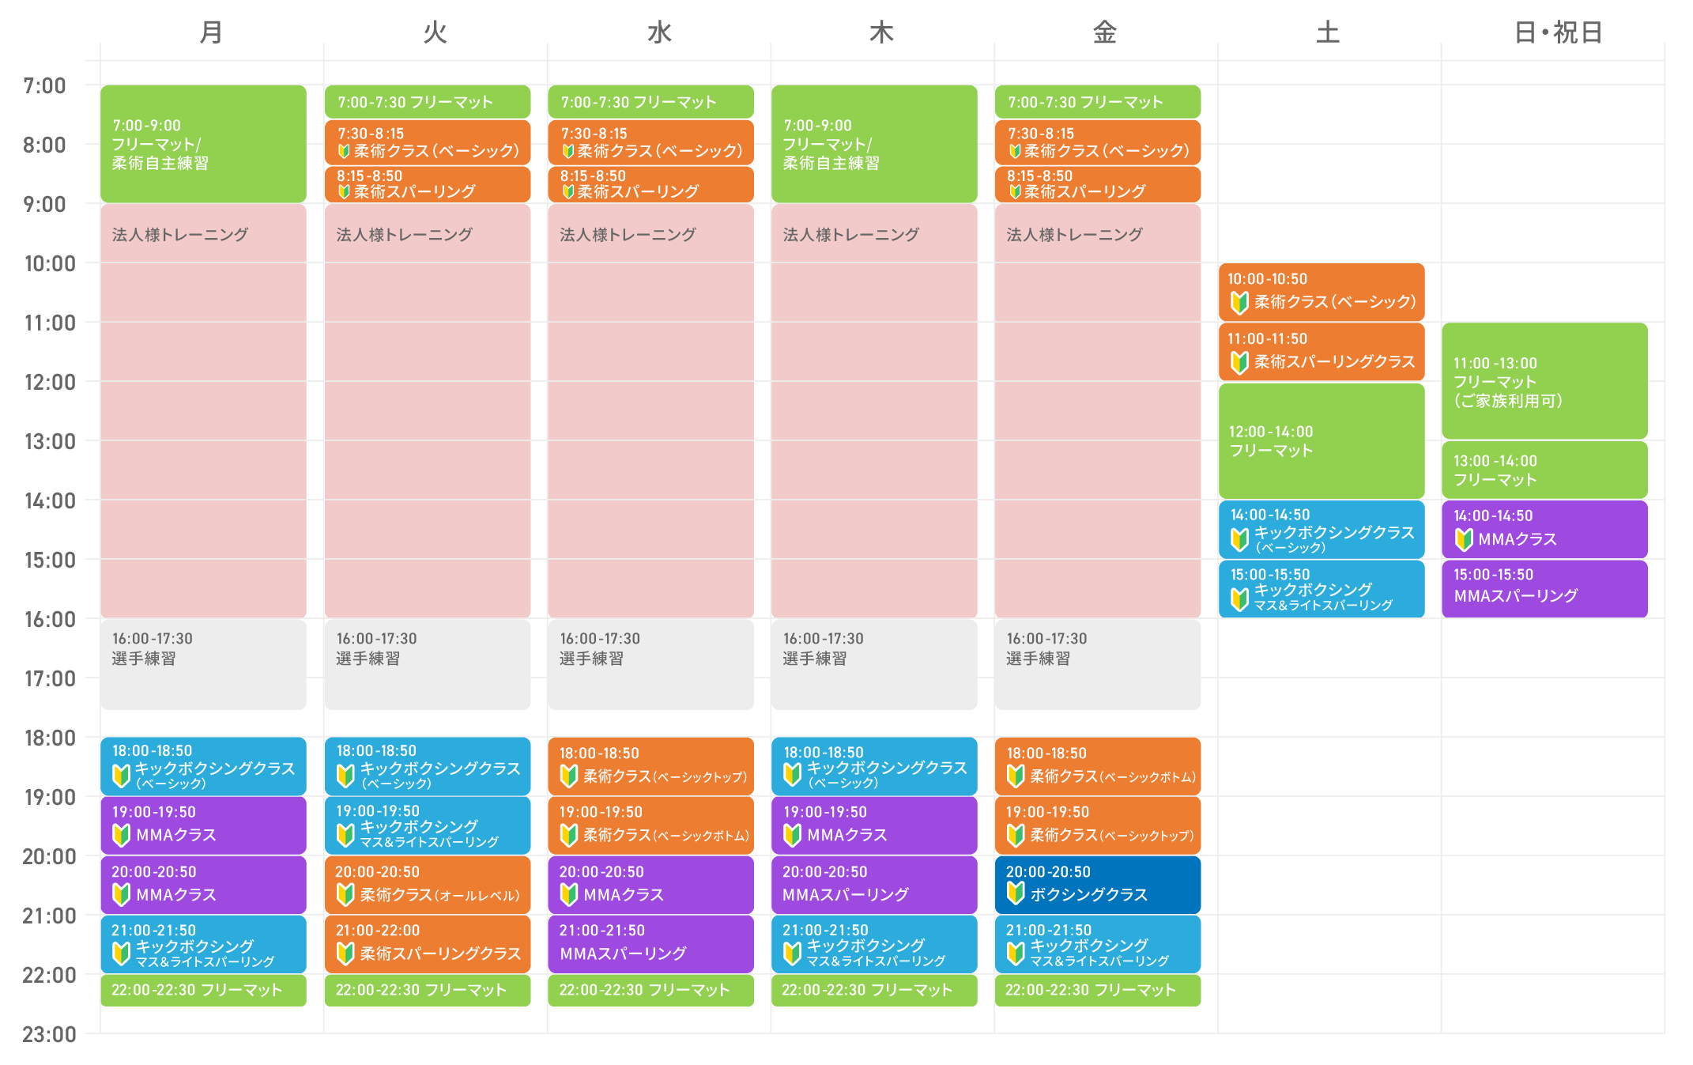Click beginner mark on Wednesday 8:15 柔術スパーリング
The height and width of the screenshot is (1065, 1693).
pyautogui.click(x=567, y=192)
